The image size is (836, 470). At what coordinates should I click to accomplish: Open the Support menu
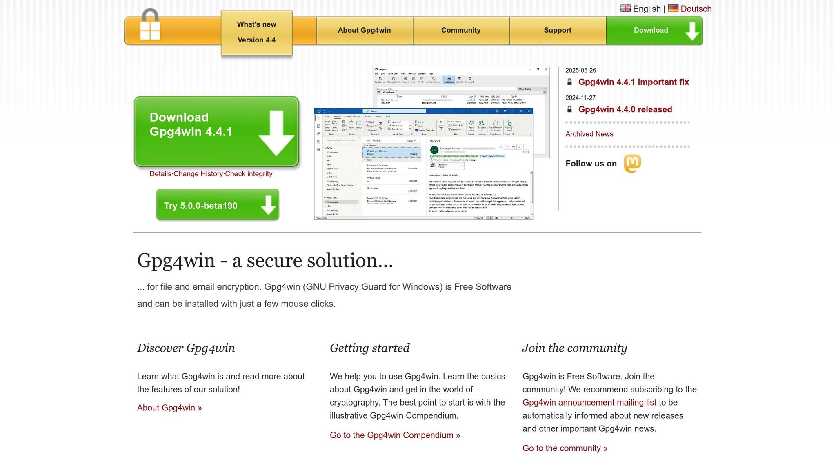558,30
